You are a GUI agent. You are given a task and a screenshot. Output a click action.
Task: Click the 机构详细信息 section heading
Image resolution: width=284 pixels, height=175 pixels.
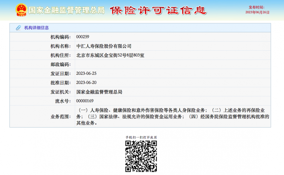37,28
